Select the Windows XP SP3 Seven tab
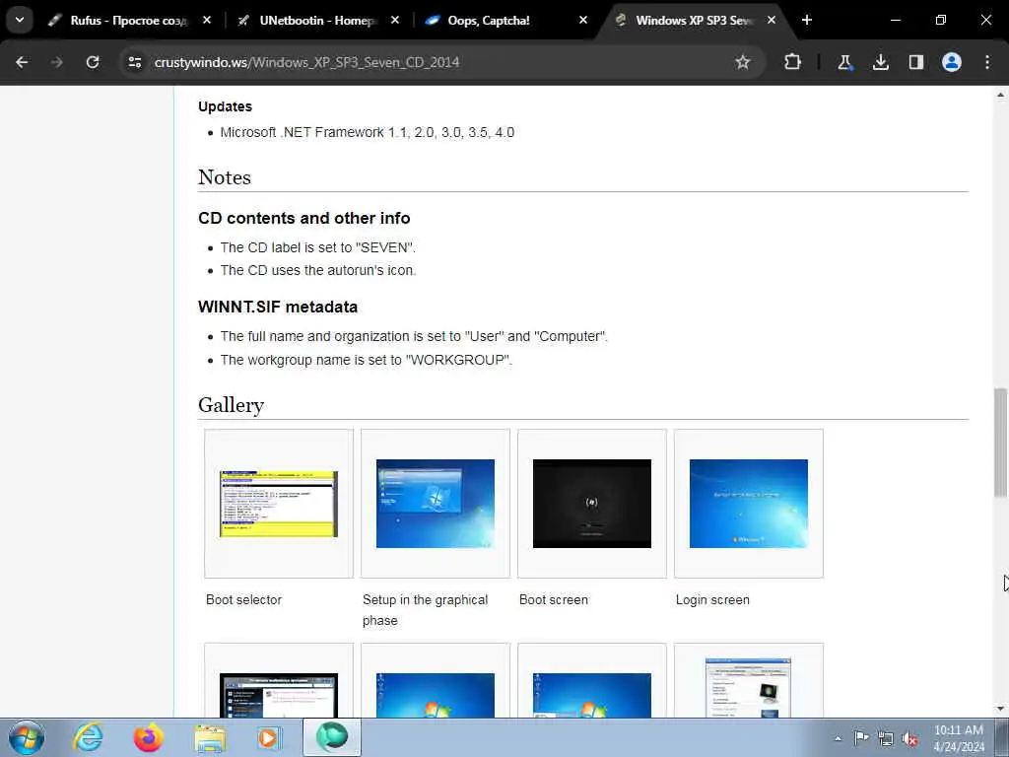The image size is (1009, 757). pyautogui.click(x=694, y=21)
